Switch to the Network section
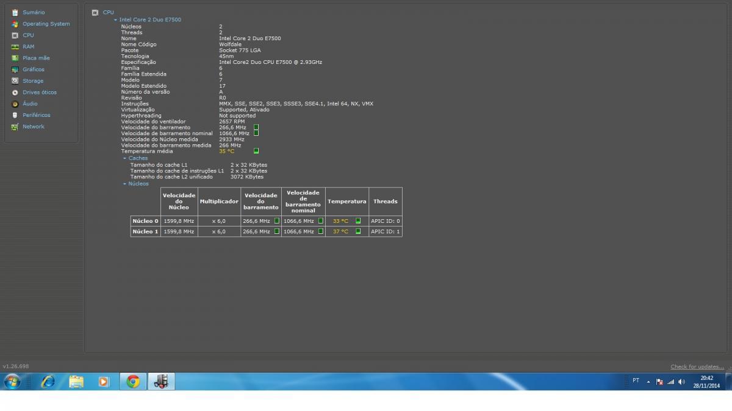This screenshot has width=732, height=411. tap(34, 127)
